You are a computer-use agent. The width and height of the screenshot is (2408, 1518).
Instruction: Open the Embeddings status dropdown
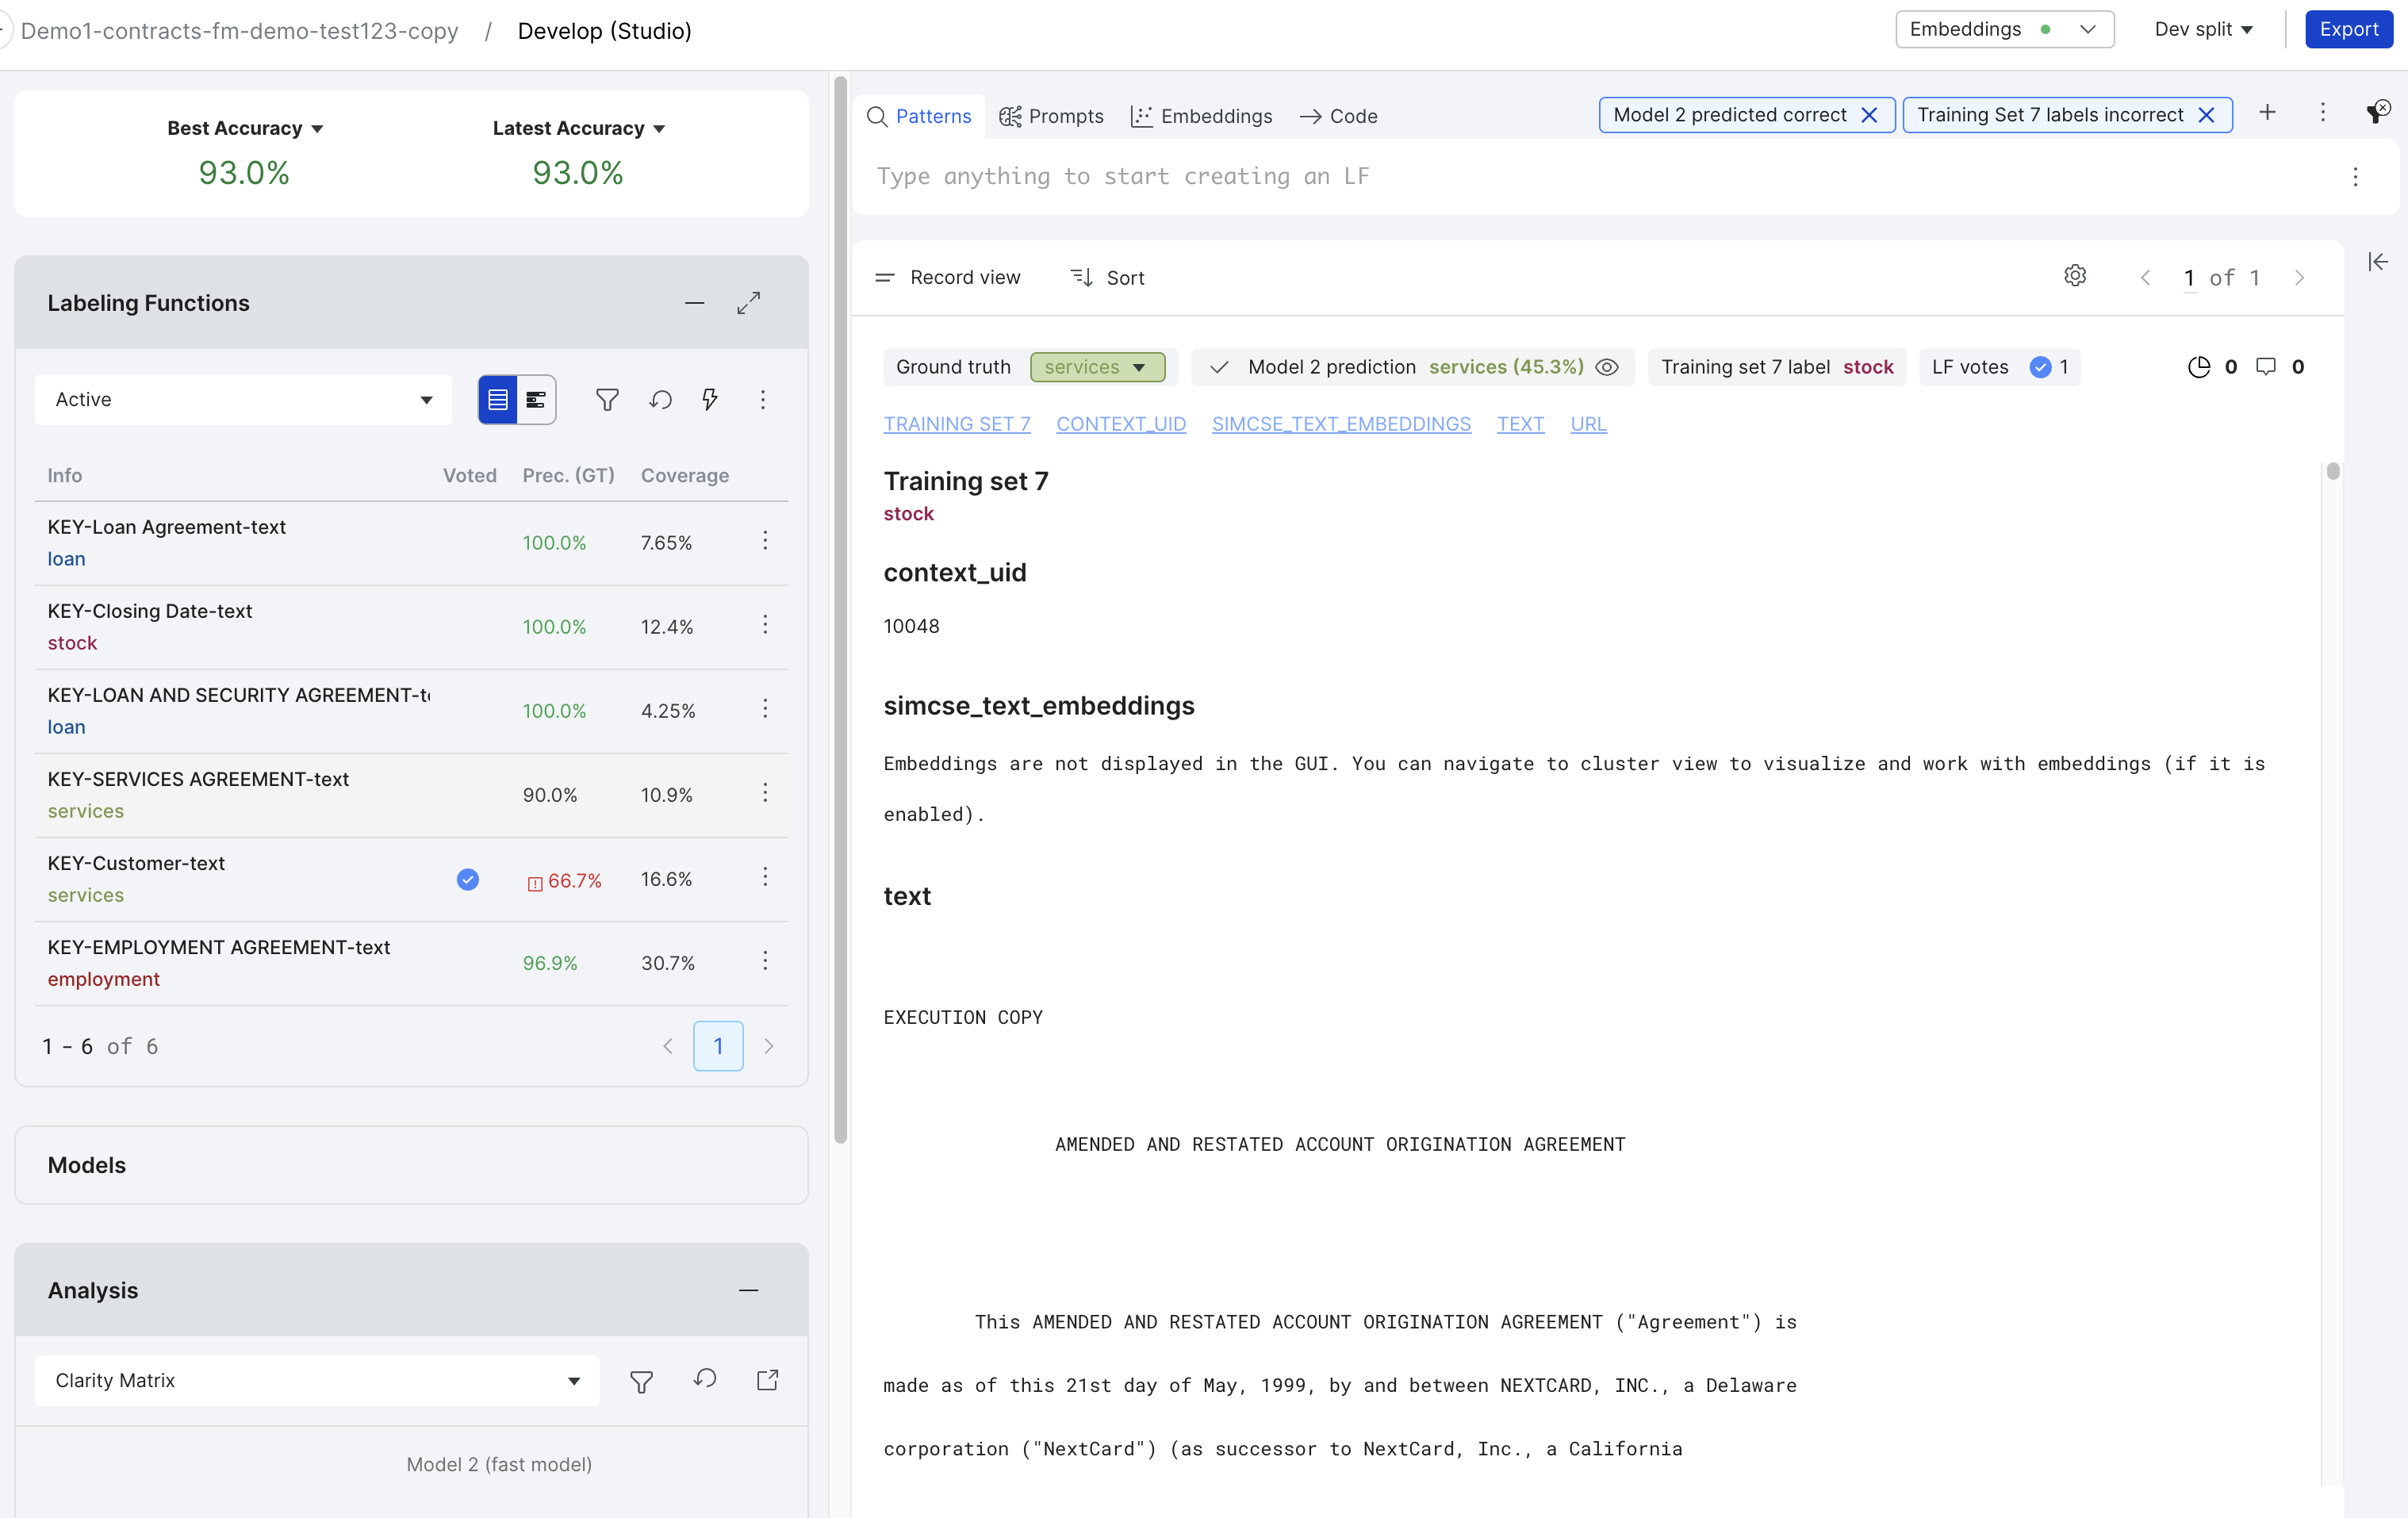(x=2004, y=30)
